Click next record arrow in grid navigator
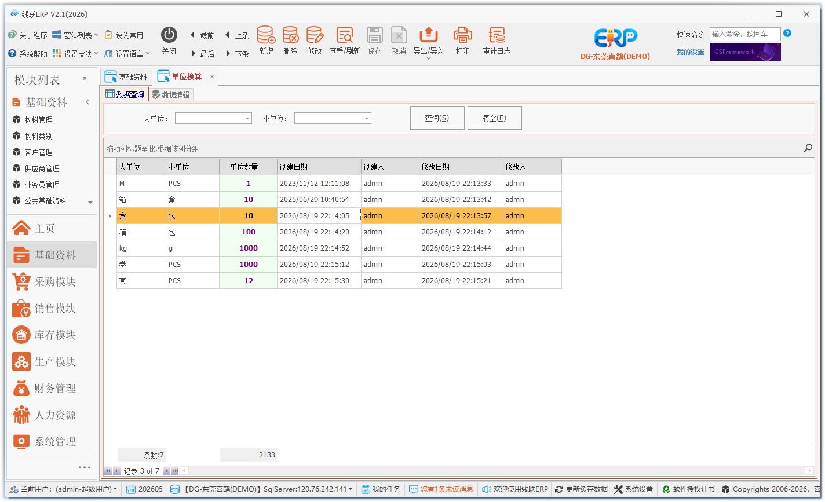The height and width of the screenshot is (502, 825). (167, 471)
